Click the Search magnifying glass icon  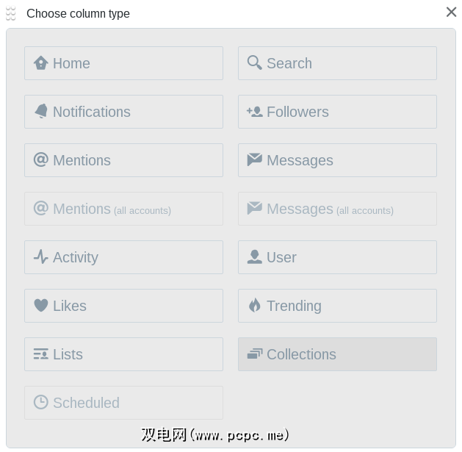point(255,63)
